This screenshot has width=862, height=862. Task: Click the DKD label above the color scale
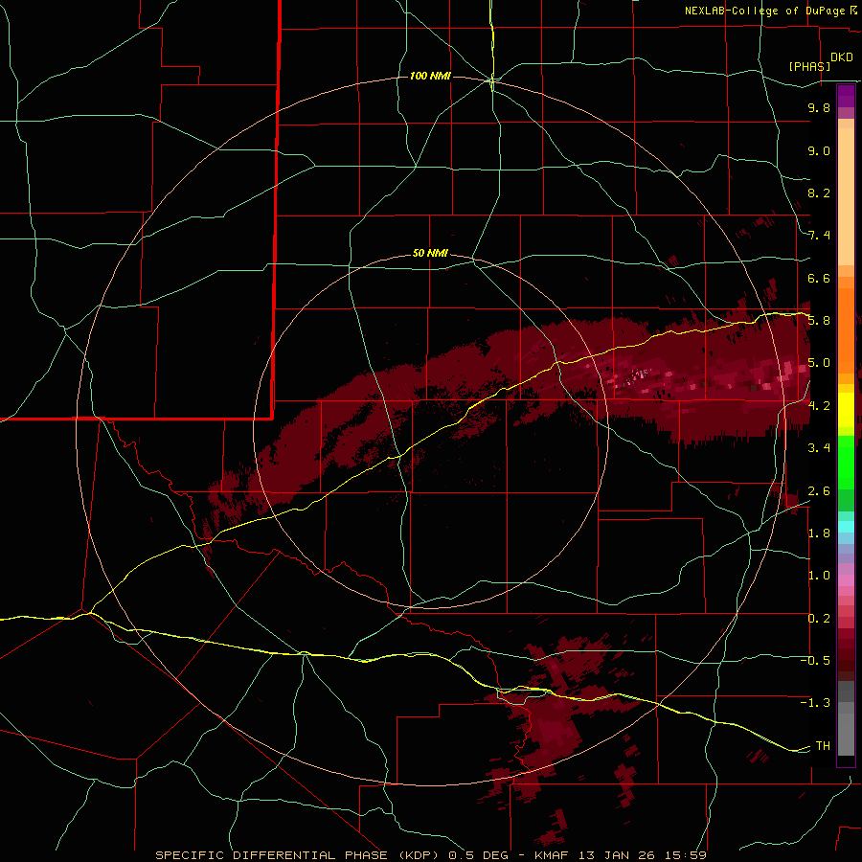pos(842,57)
